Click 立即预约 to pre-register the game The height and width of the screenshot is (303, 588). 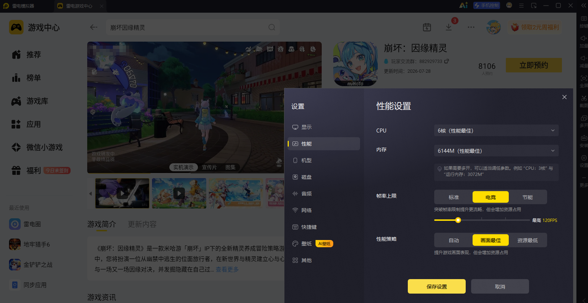point(534,65)
